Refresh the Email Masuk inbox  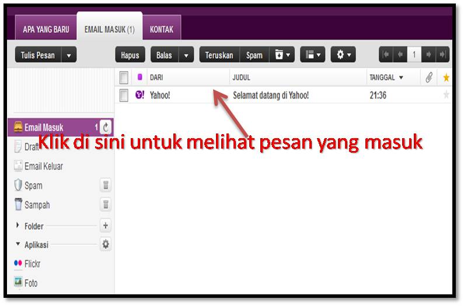click(106, 128)
